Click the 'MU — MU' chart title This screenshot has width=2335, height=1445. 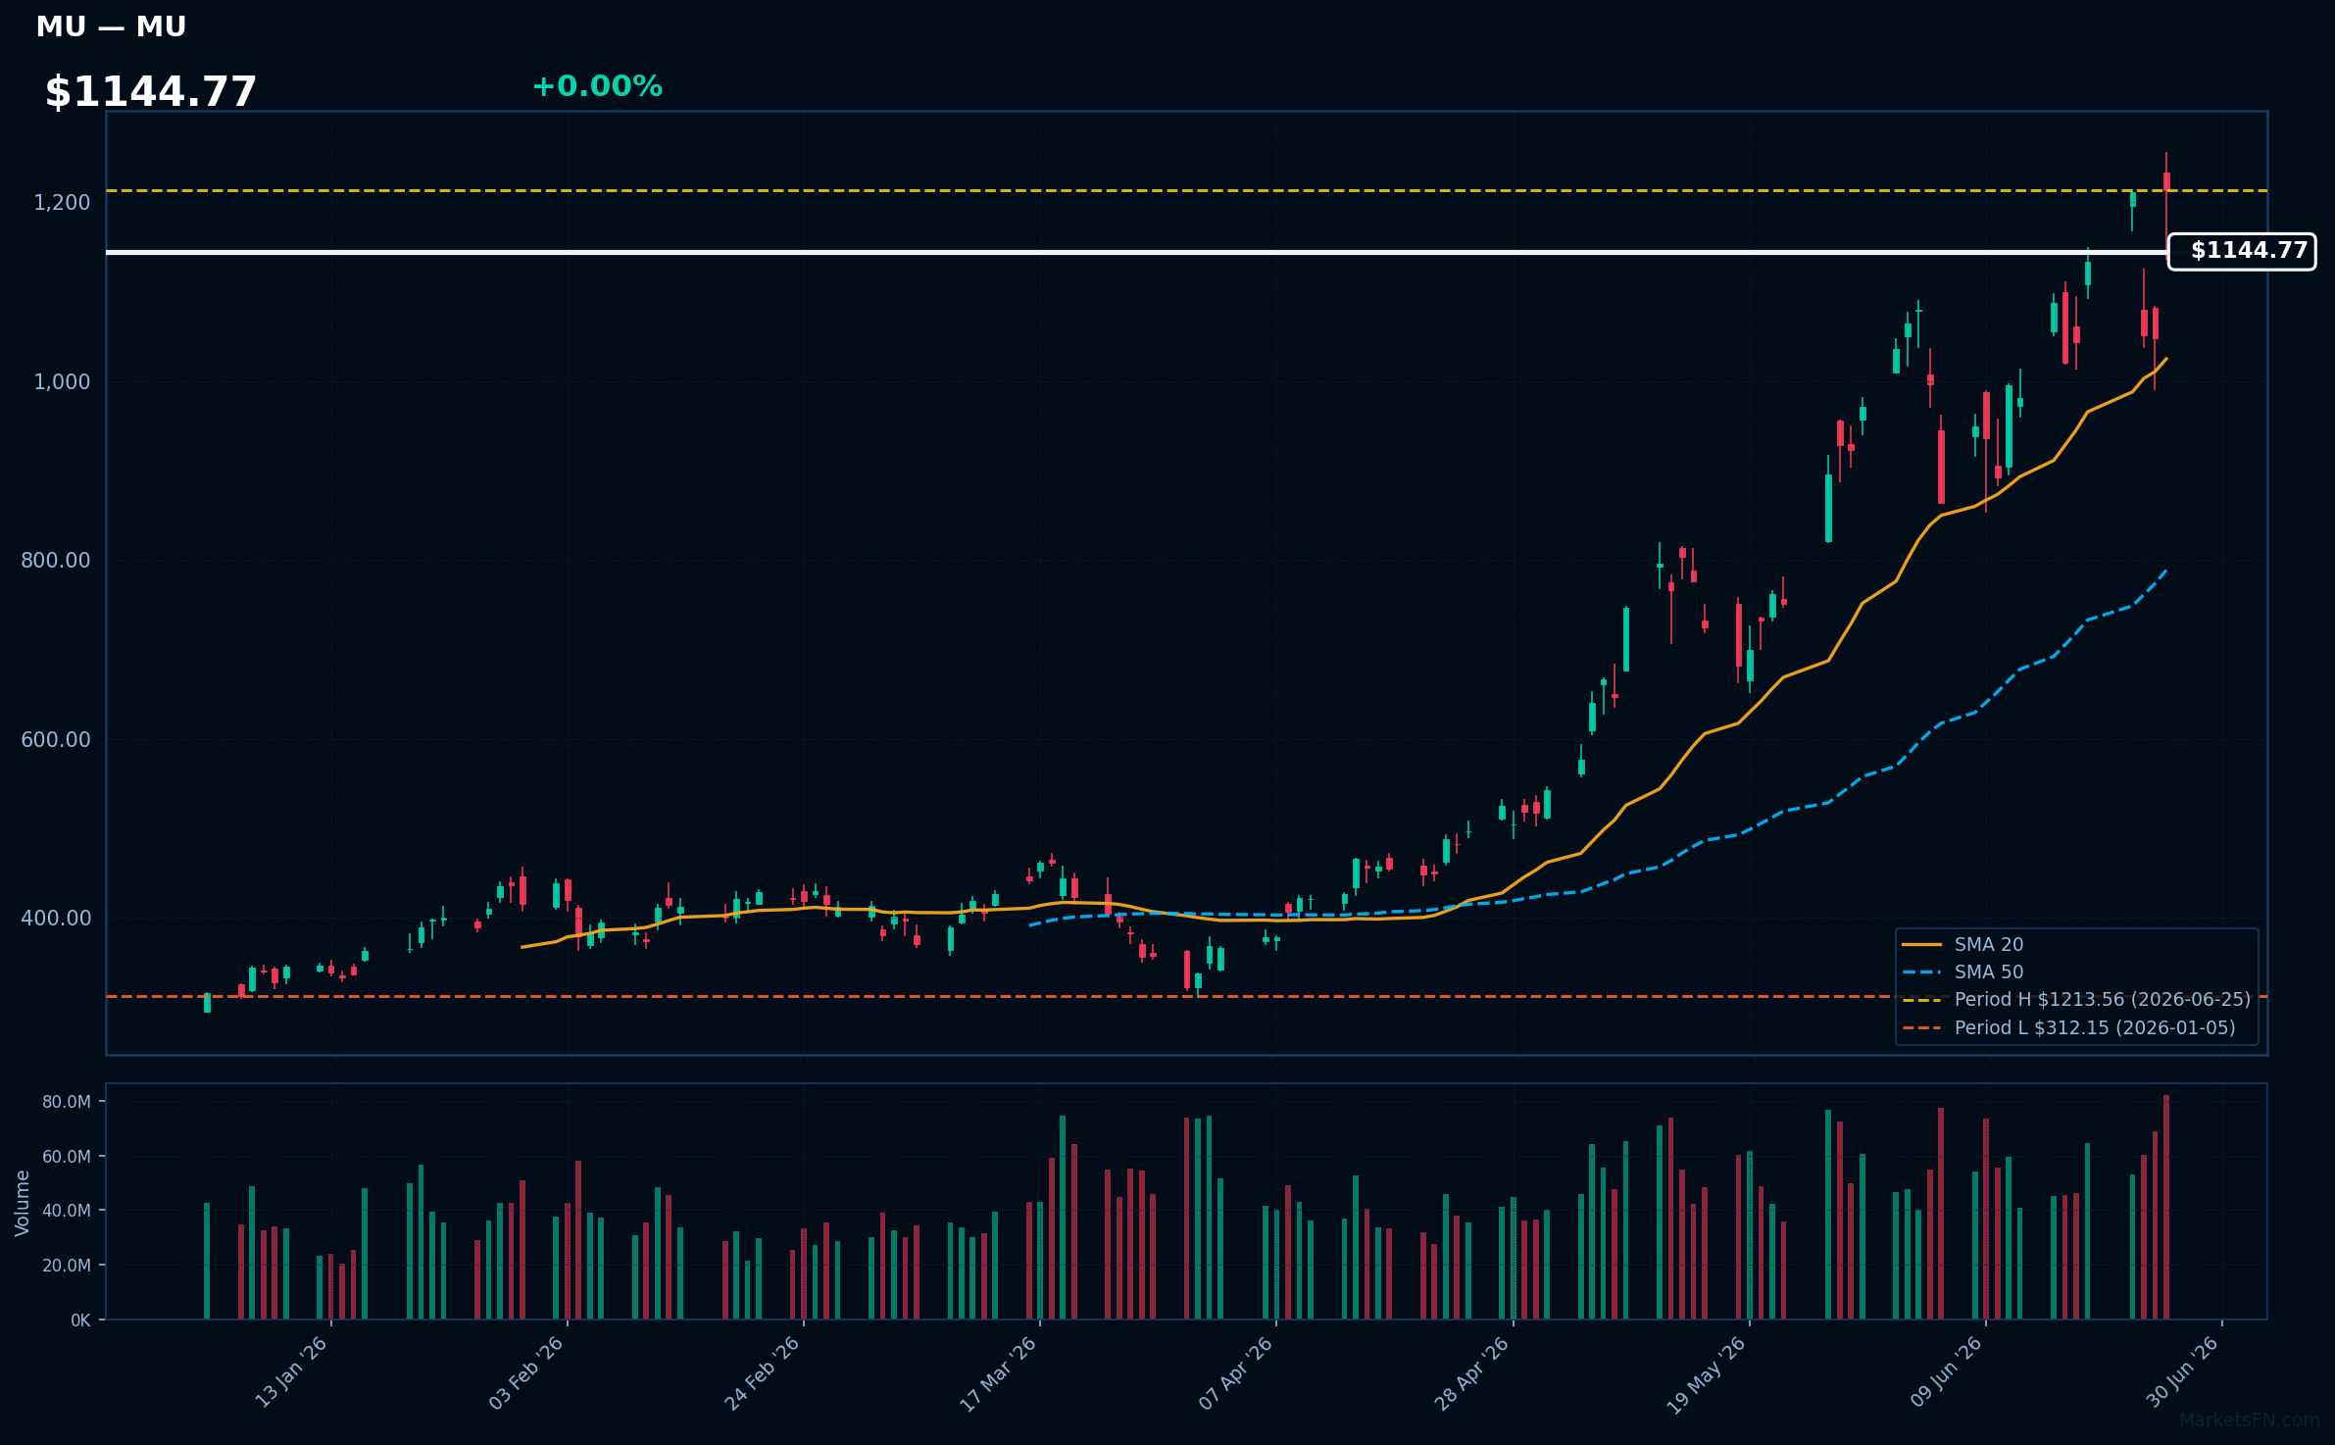(111, 27)
